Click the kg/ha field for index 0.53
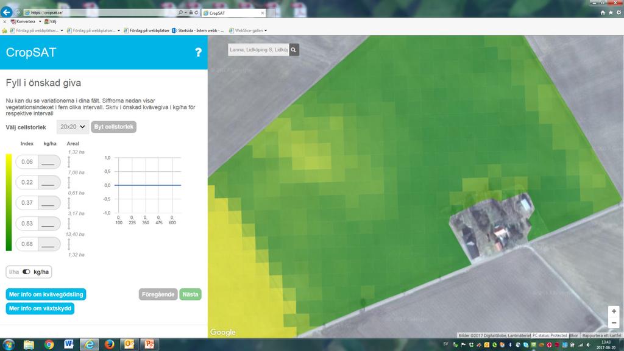 [x=48, y=223]
